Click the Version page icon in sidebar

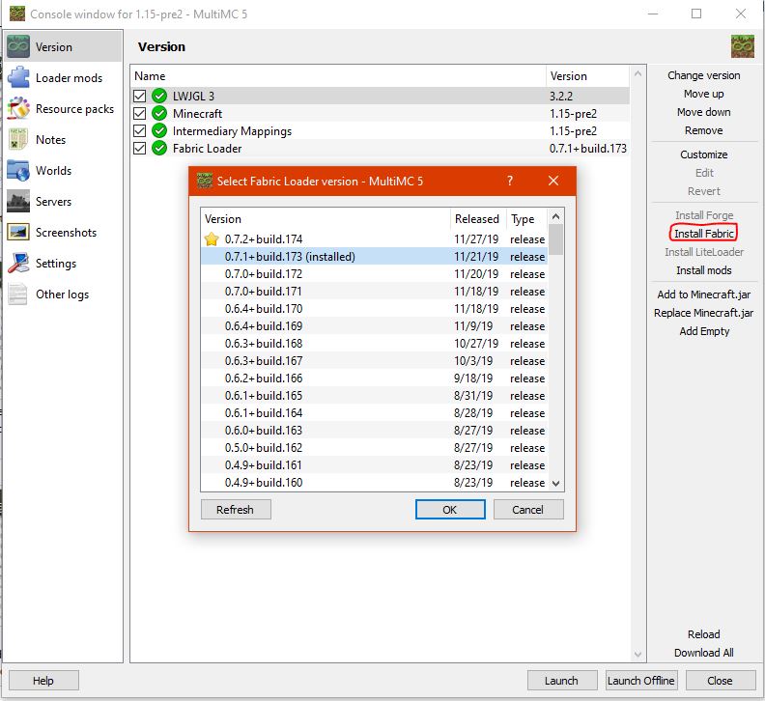coord(18,47)
